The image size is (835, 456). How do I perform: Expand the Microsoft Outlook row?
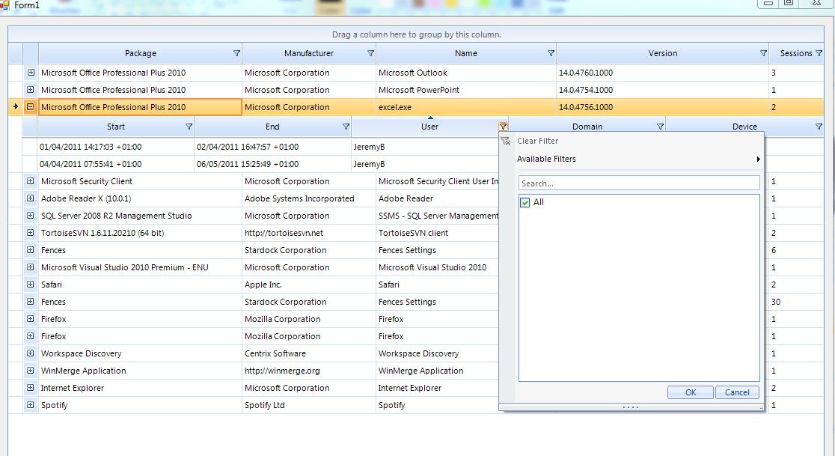click(31, 73)
